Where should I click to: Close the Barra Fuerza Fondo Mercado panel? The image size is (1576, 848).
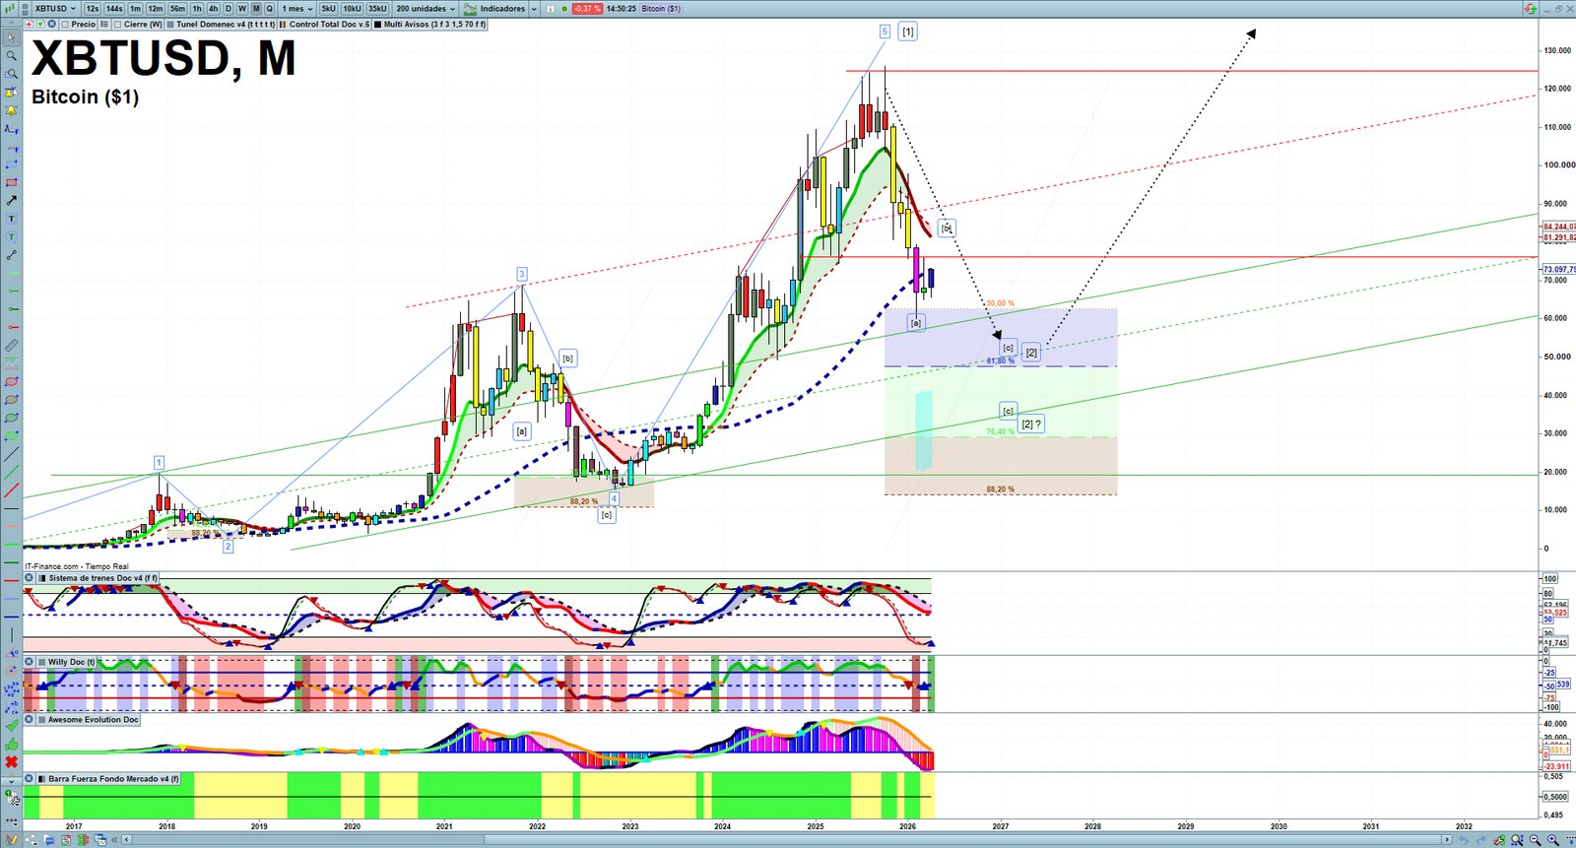click(29, 779)
